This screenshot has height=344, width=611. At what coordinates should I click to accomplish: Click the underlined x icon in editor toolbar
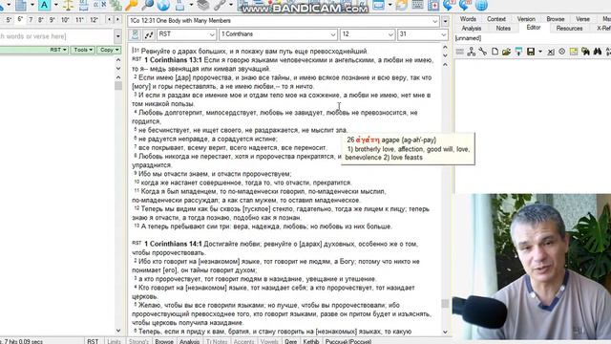tap(550, 52)
